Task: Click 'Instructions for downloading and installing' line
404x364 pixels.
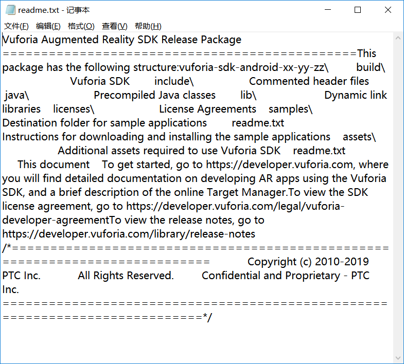Action: (166, 137)
